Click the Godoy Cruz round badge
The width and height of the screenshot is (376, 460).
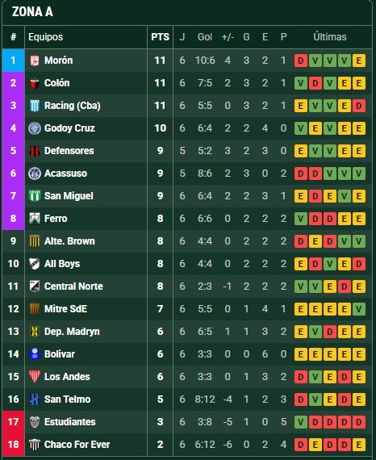point(35,128)
